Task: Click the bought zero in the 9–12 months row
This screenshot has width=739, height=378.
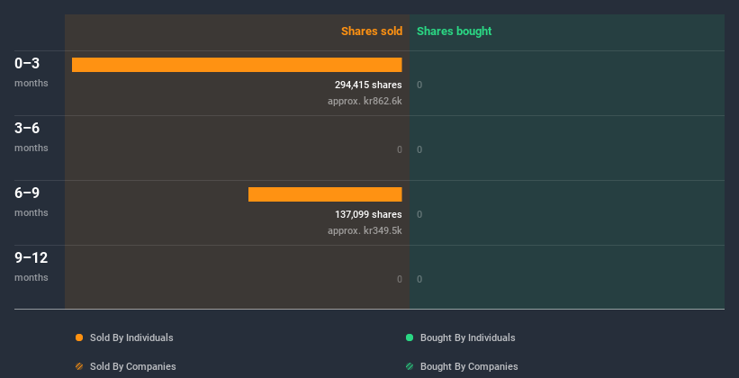Action: coord(419,279)
